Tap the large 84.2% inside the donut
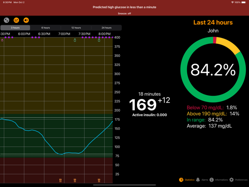The width and height of the screenshot is (249, 187). click(x=213, y=70)
